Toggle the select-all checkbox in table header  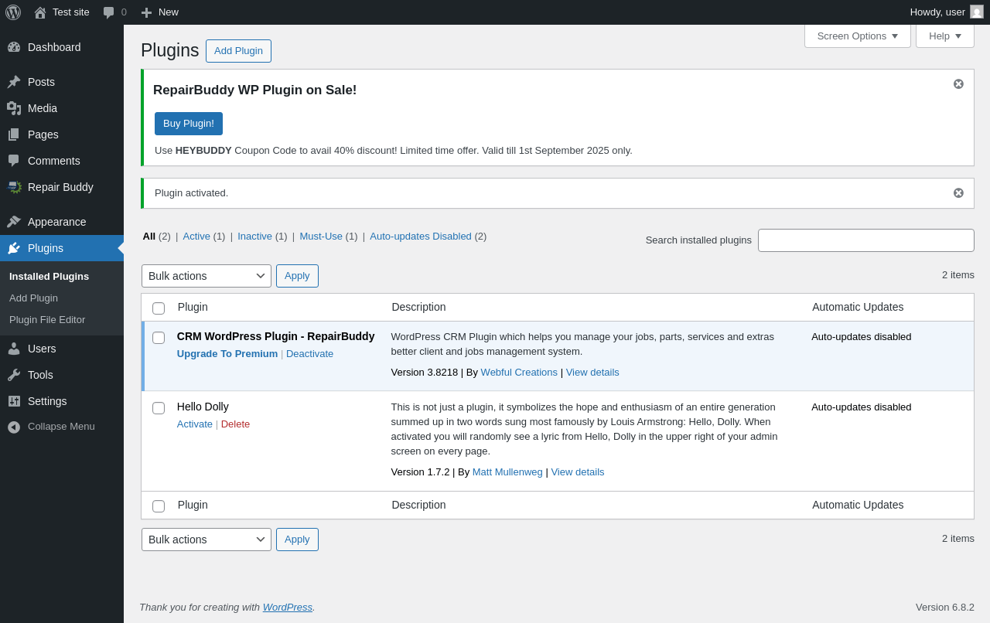tap(159, 308)
